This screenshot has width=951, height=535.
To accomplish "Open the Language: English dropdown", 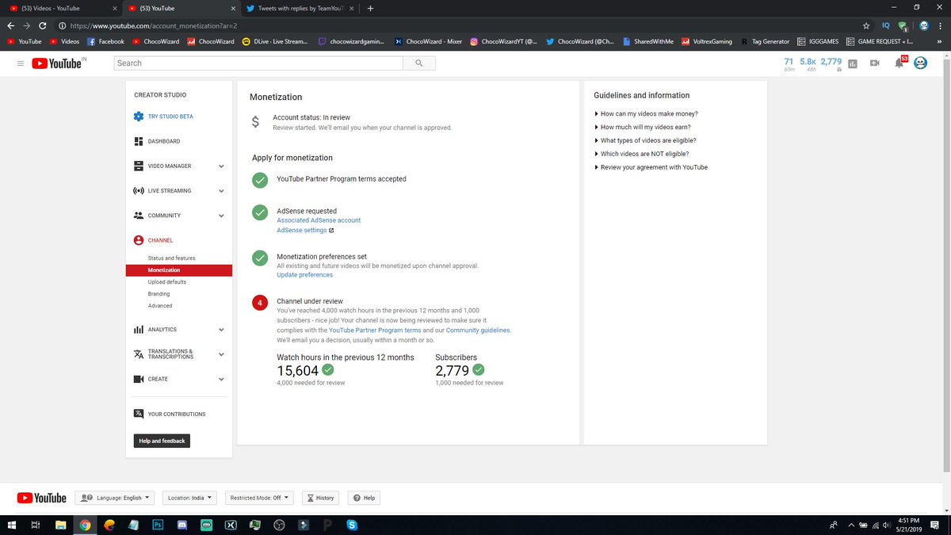I will (115, 498).
